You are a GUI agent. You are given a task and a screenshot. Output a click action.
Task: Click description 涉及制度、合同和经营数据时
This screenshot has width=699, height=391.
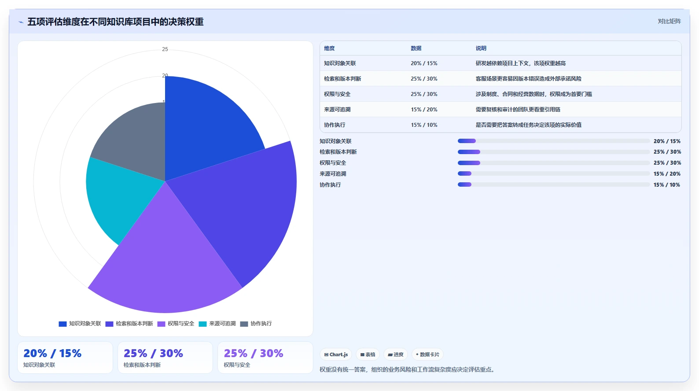pyautogui.click(x=533, y=94)
